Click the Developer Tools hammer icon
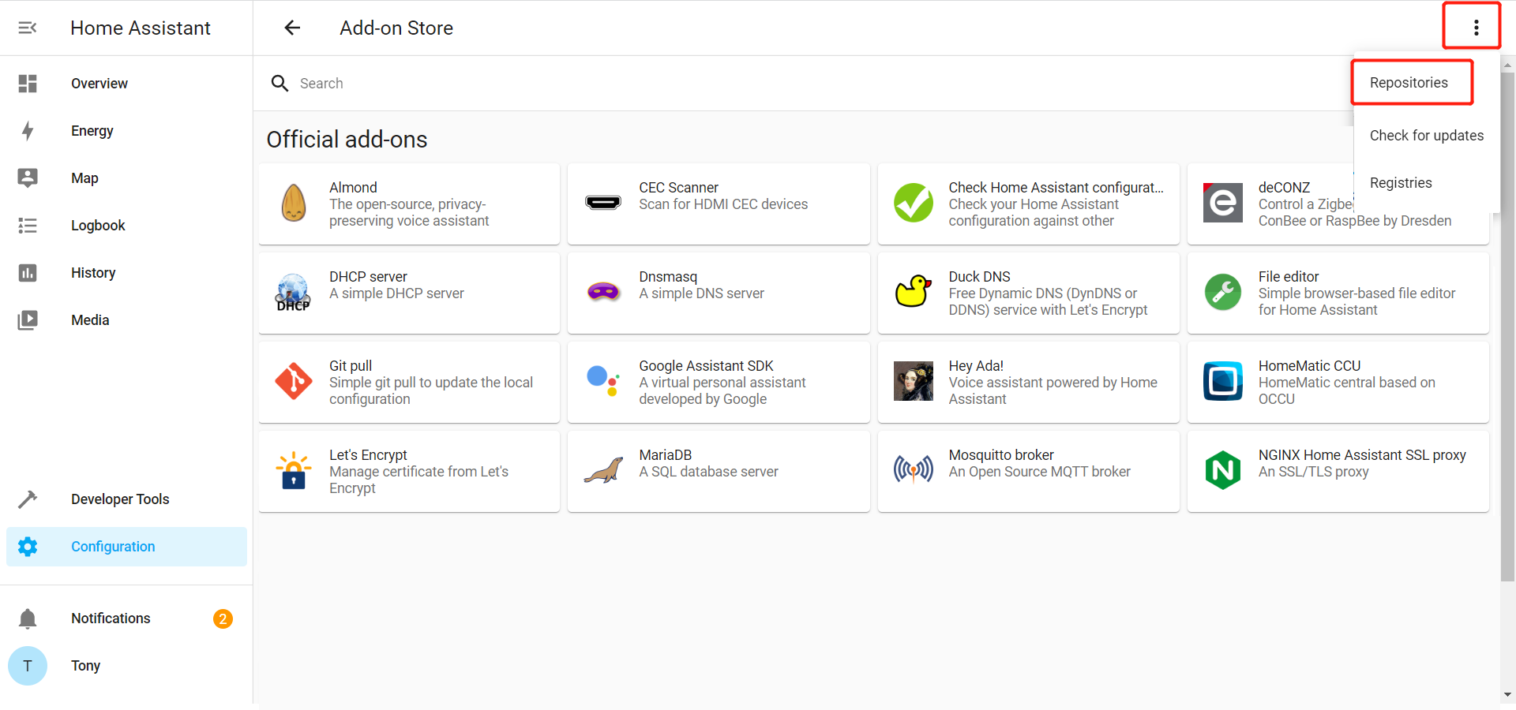Viewport: 1516px width, 710px height. point(28,499)
